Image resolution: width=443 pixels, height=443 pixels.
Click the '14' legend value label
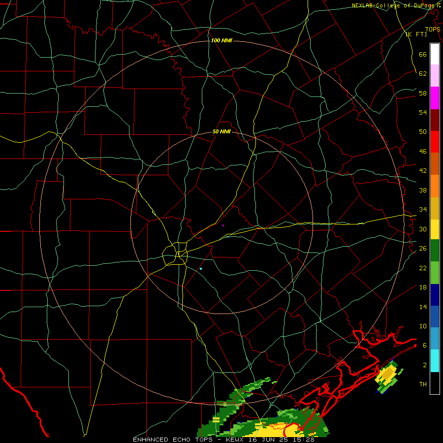point(423,307)
